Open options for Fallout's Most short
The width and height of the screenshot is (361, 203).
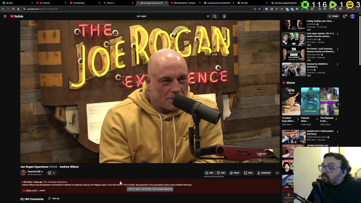317,119
